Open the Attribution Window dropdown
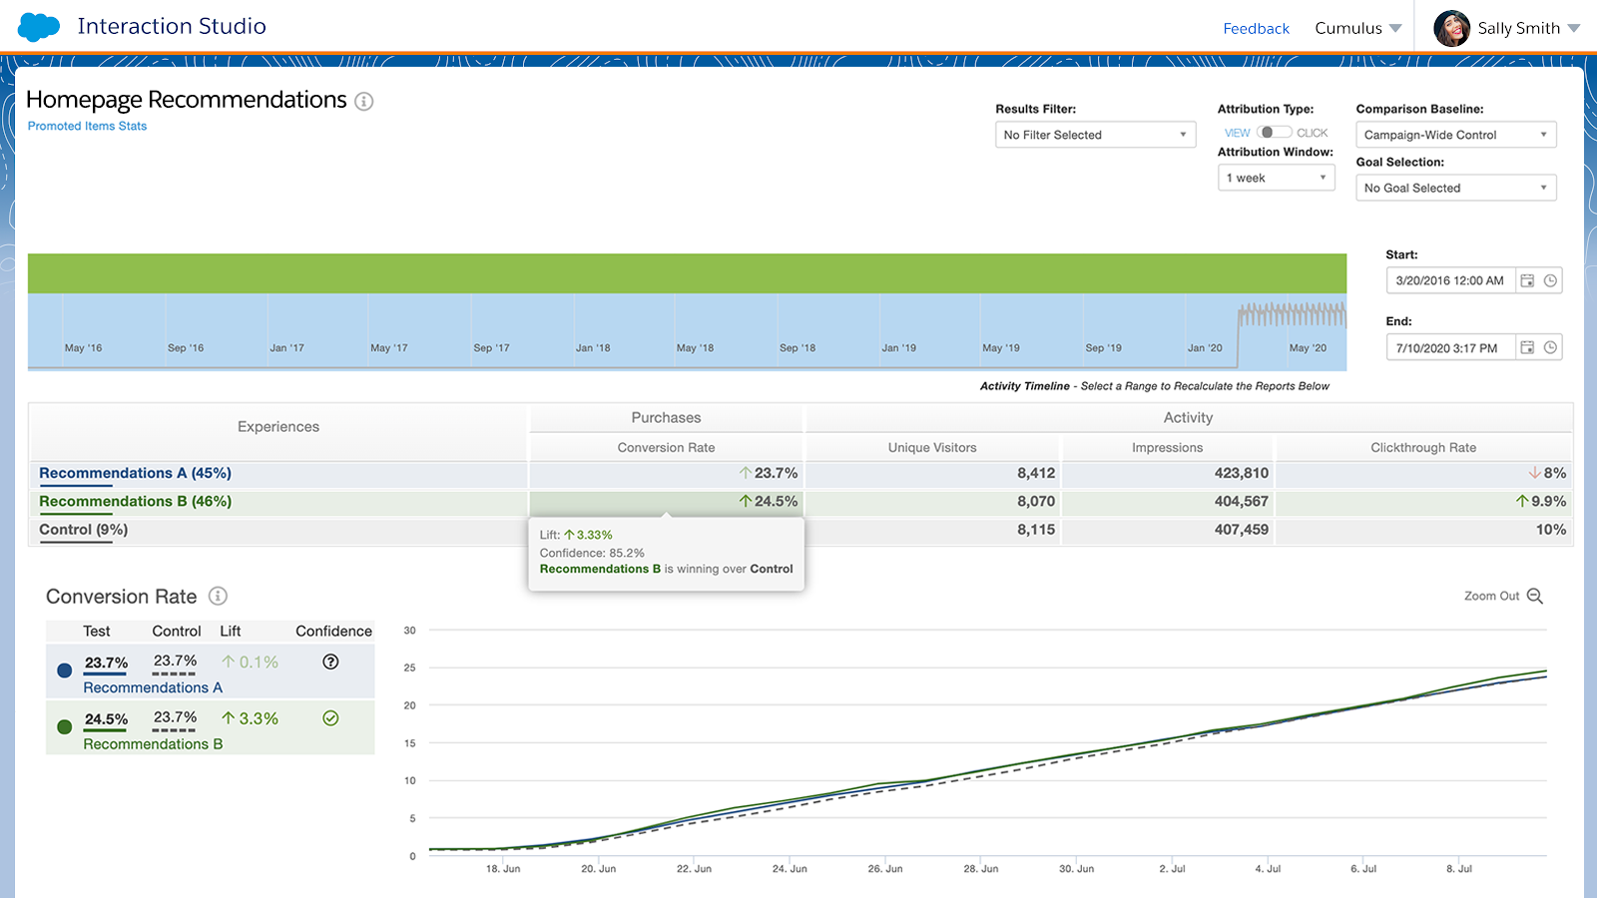 (x=1276, y=178)
